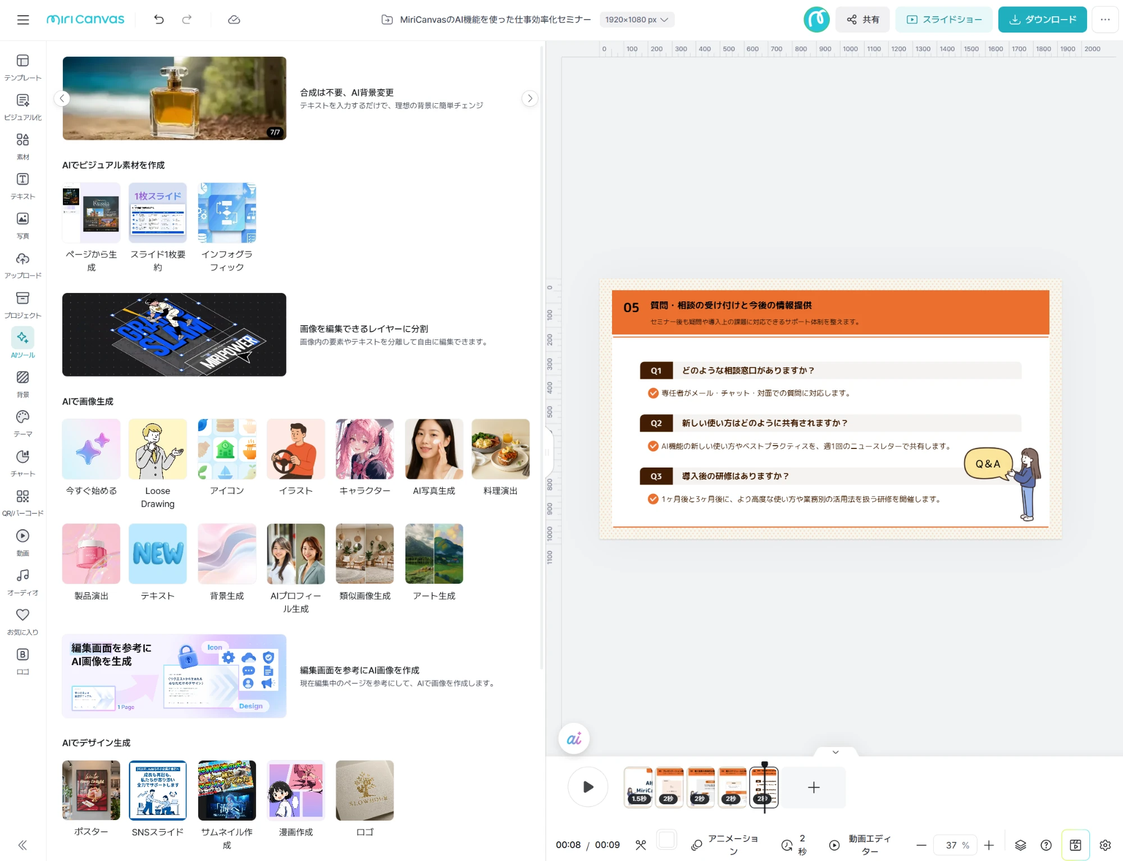Collapse the timeline with the down chevron
This screenshot has width=1123, height=861.
836,752
